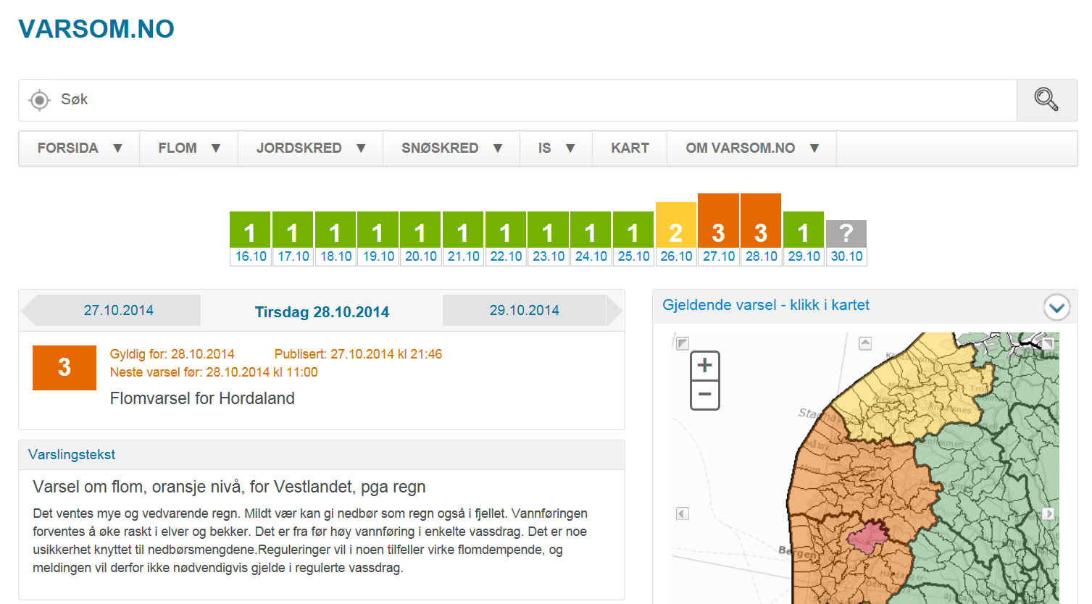This screenshot has width=1092, height=604.
Task: Click the geolocation target icon in search
Action: 40,100
